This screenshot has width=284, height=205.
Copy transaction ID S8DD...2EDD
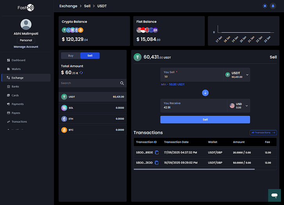(157, 163)
